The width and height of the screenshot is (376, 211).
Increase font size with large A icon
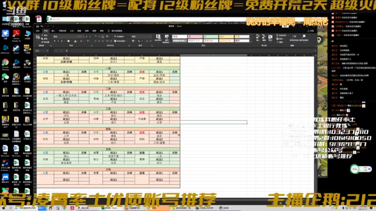[x=86, y=37]
